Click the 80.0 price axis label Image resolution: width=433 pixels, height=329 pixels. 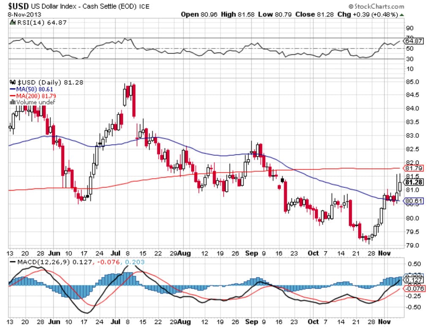tap(412, 218)
